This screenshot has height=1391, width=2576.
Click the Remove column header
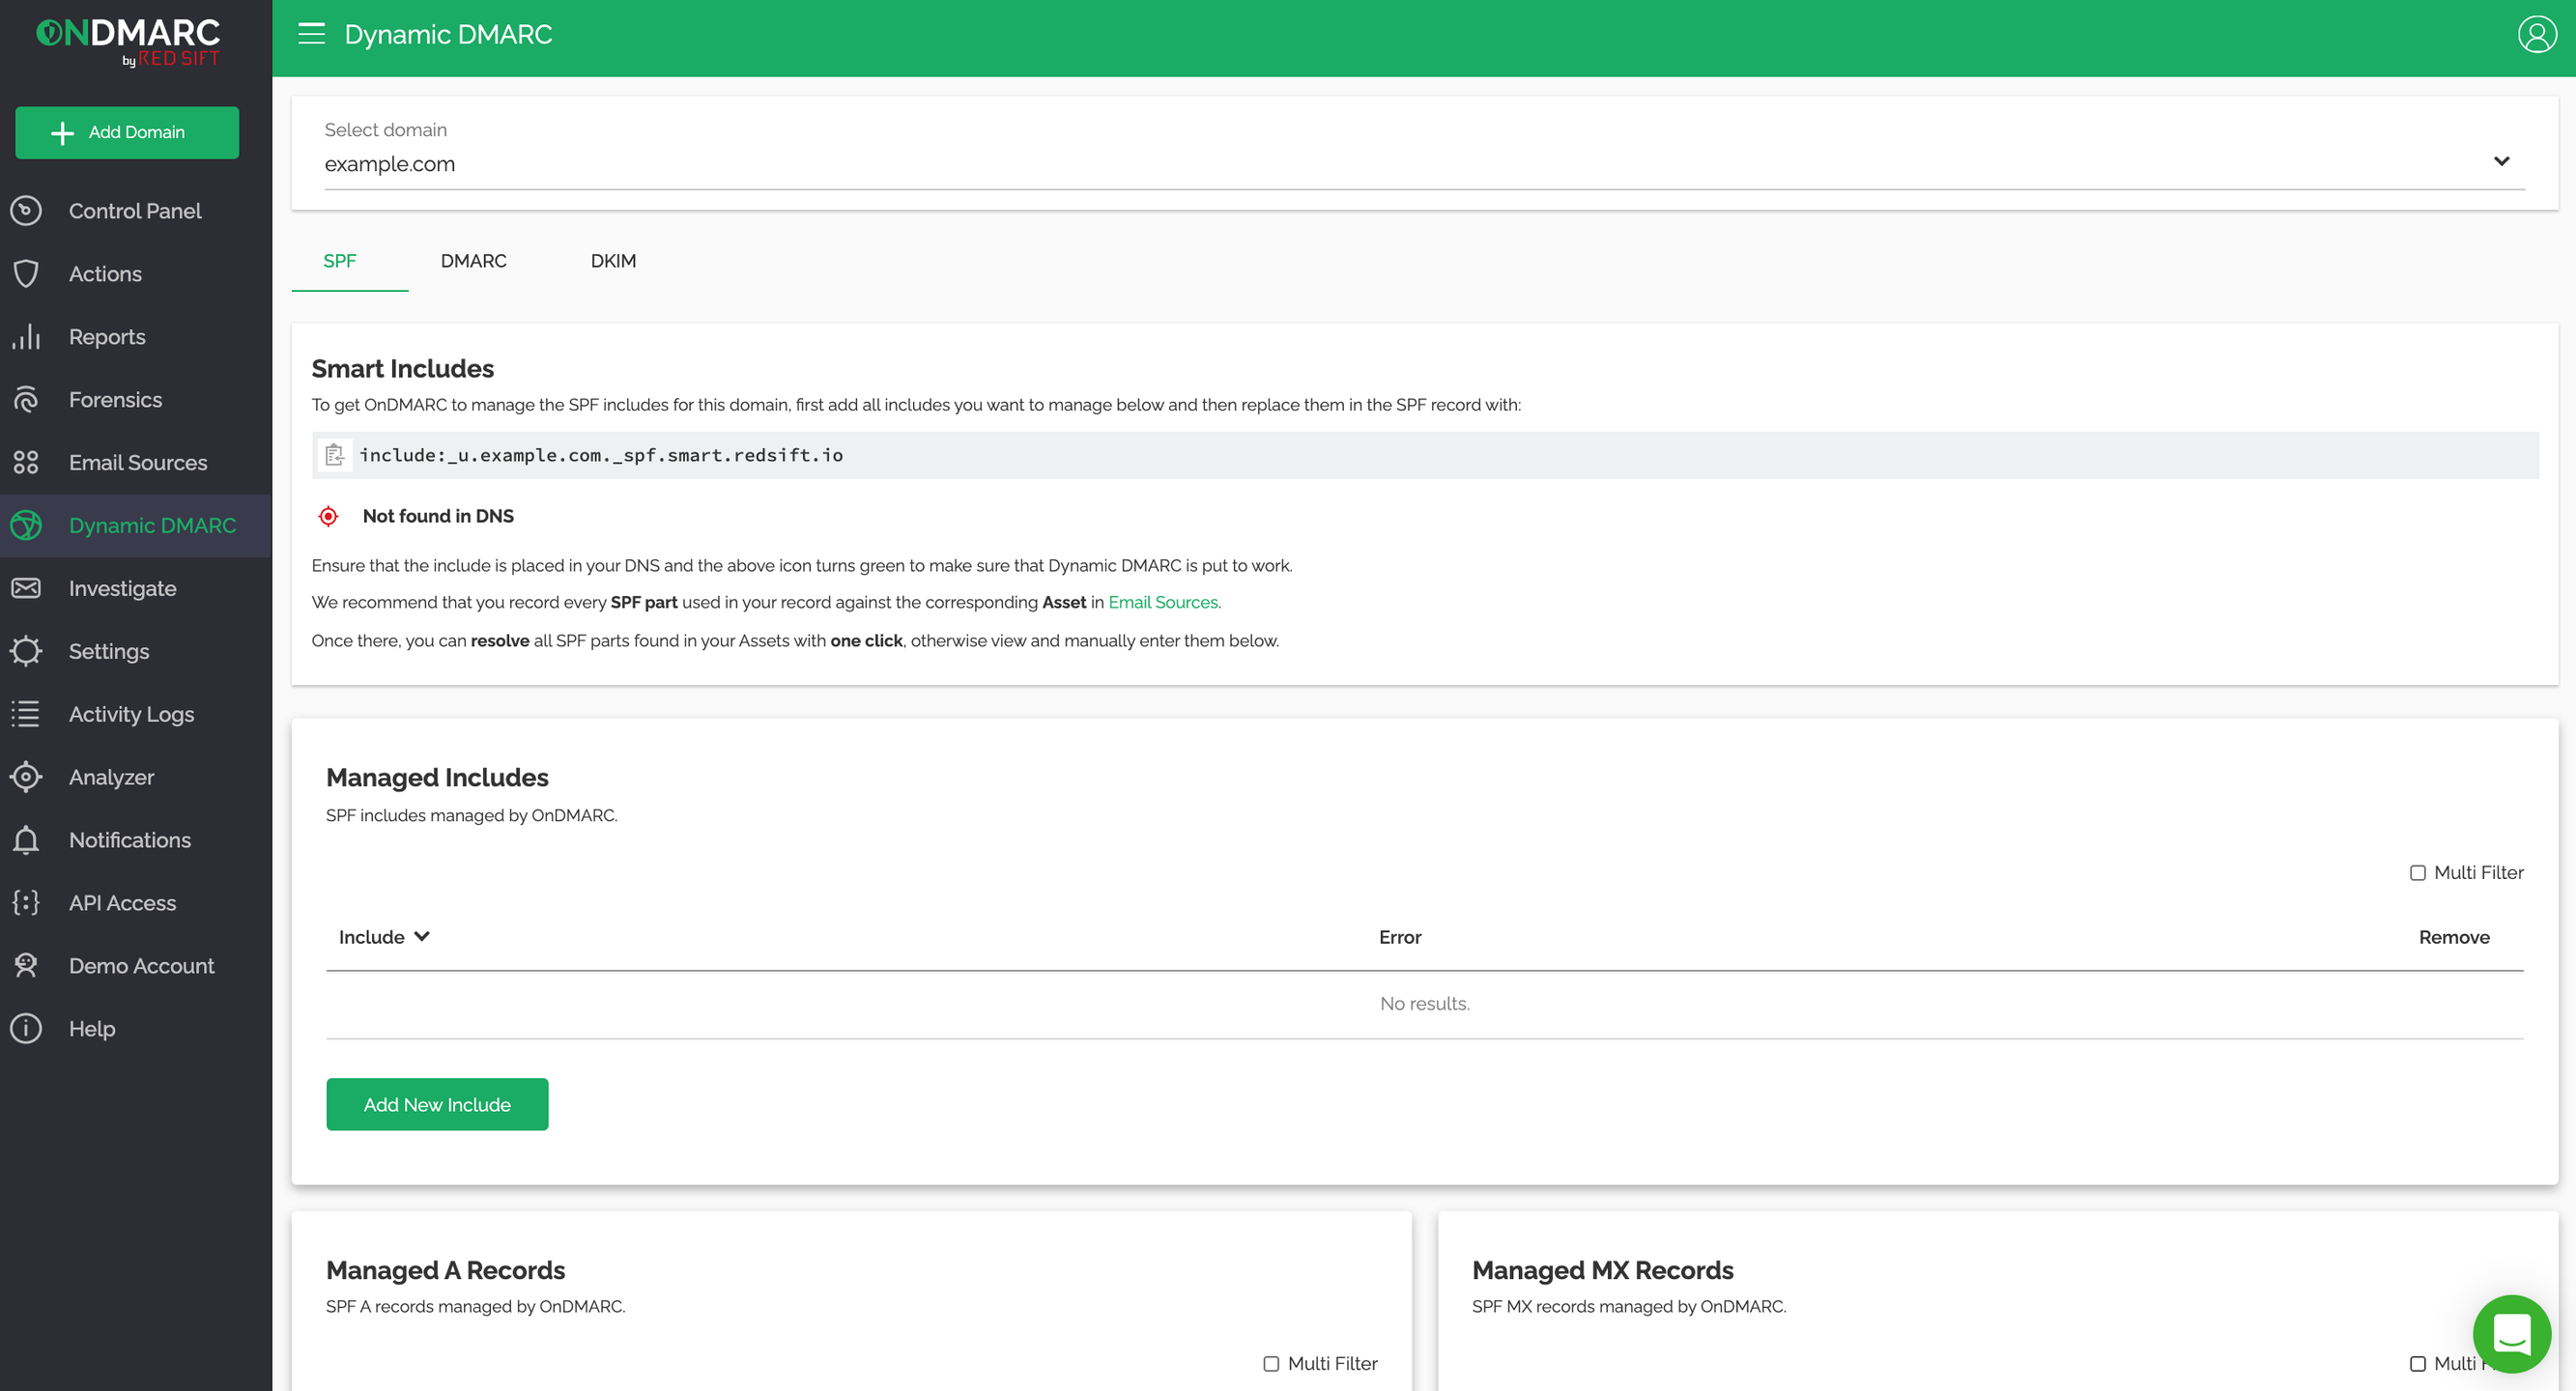point(2453,937)
